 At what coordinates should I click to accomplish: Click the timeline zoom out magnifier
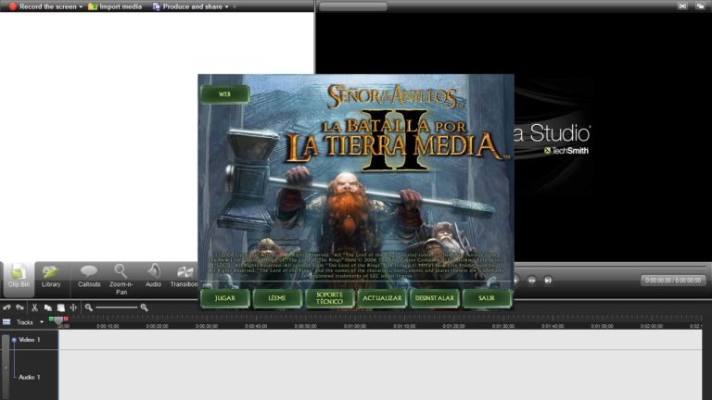[x=89, y=307]
